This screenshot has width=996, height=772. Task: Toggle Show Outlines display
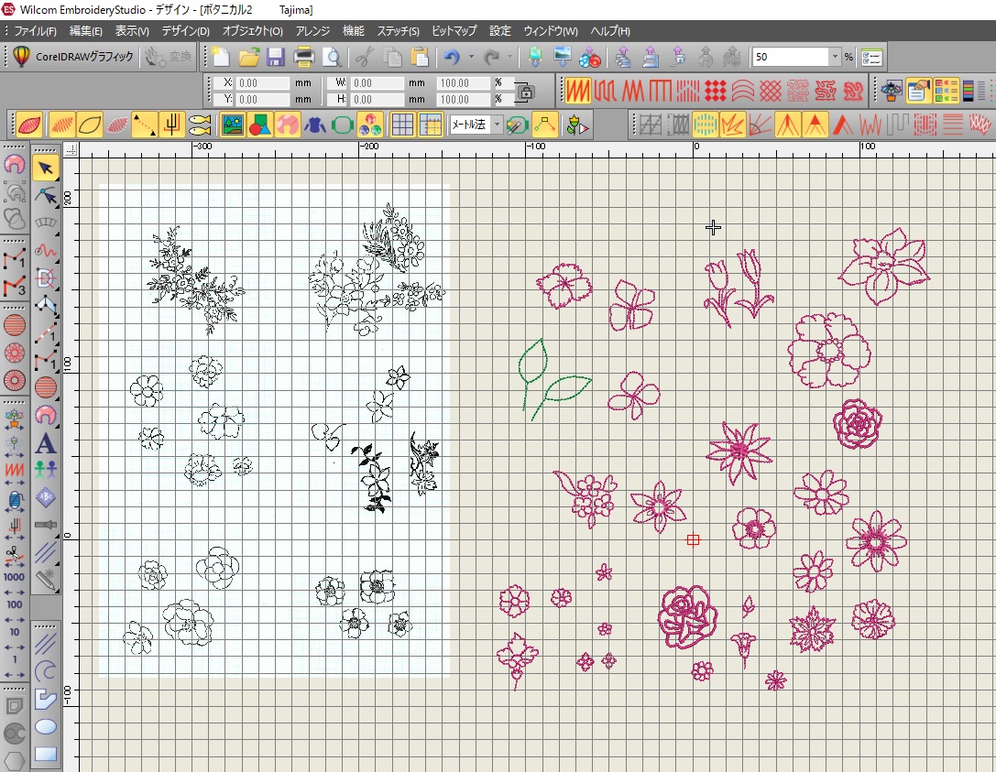click(x=90, y=125)
